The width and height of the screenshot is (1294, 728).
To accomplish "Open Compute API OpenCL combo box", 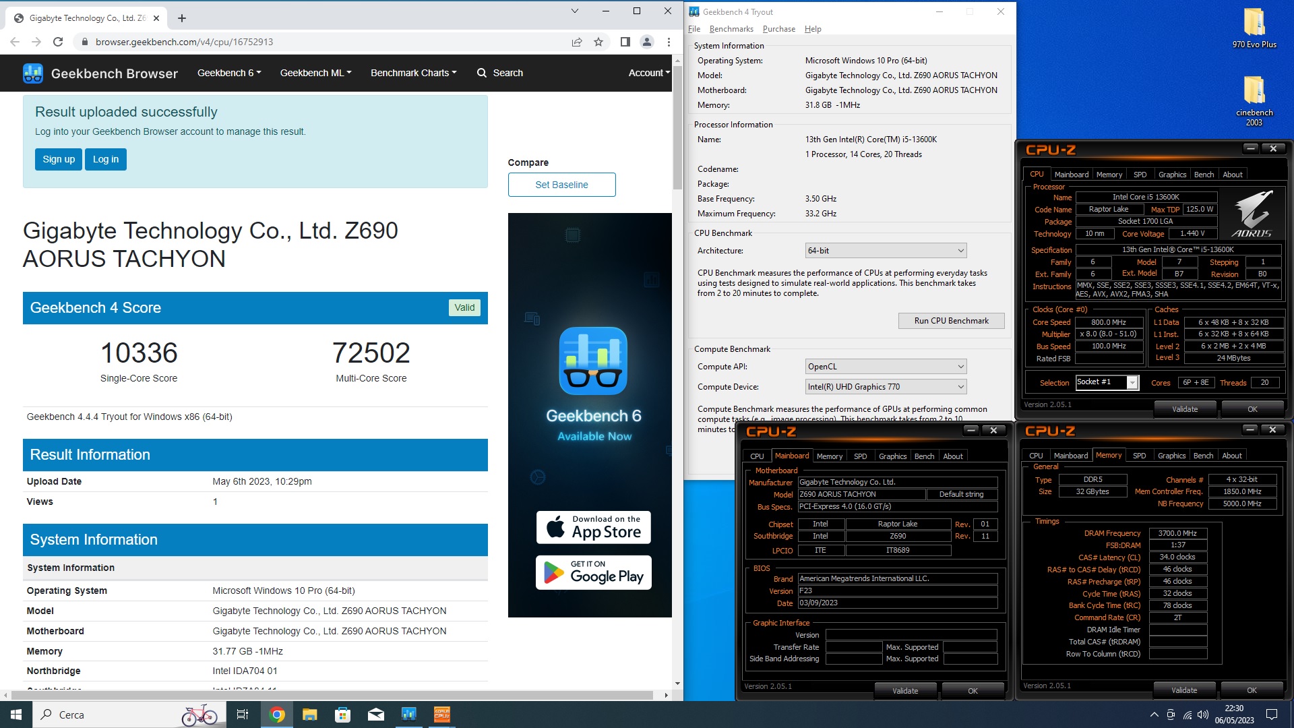I will [x=886, y=367].
